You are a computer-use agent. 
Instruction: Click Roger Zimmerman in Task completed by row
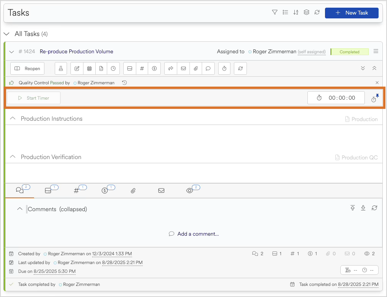[x=82, y=284]
